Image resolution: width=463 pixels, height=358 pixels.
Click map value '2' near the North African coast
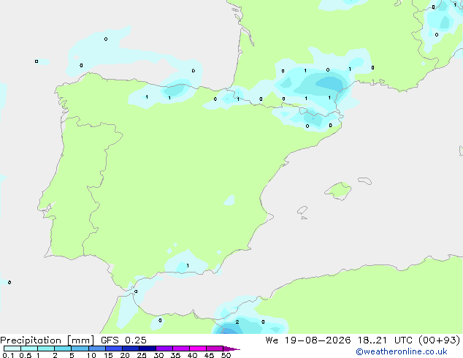237,322
